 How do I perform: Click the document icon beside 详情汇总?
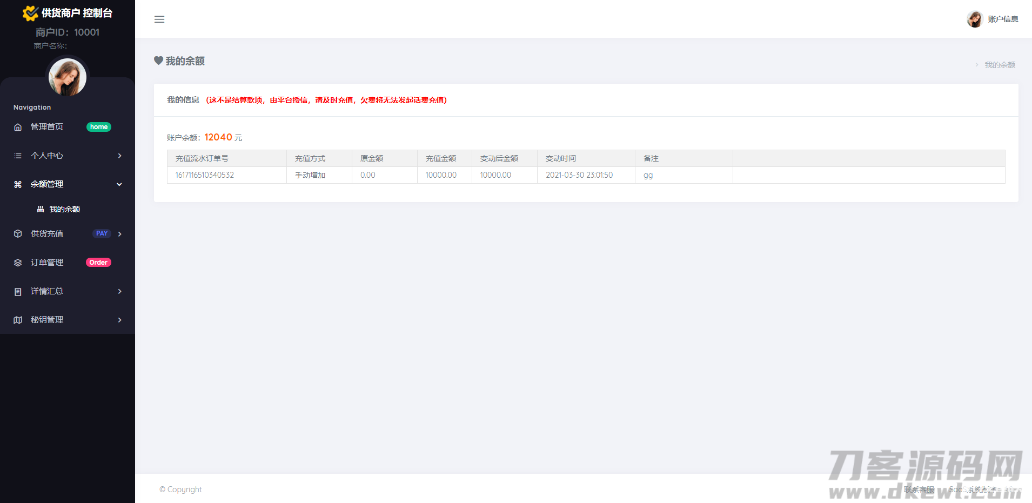tap(18, 292)
